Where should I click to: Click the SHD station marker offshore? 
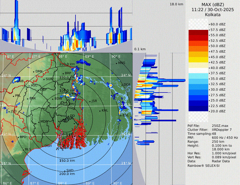[x=65, y=170]
